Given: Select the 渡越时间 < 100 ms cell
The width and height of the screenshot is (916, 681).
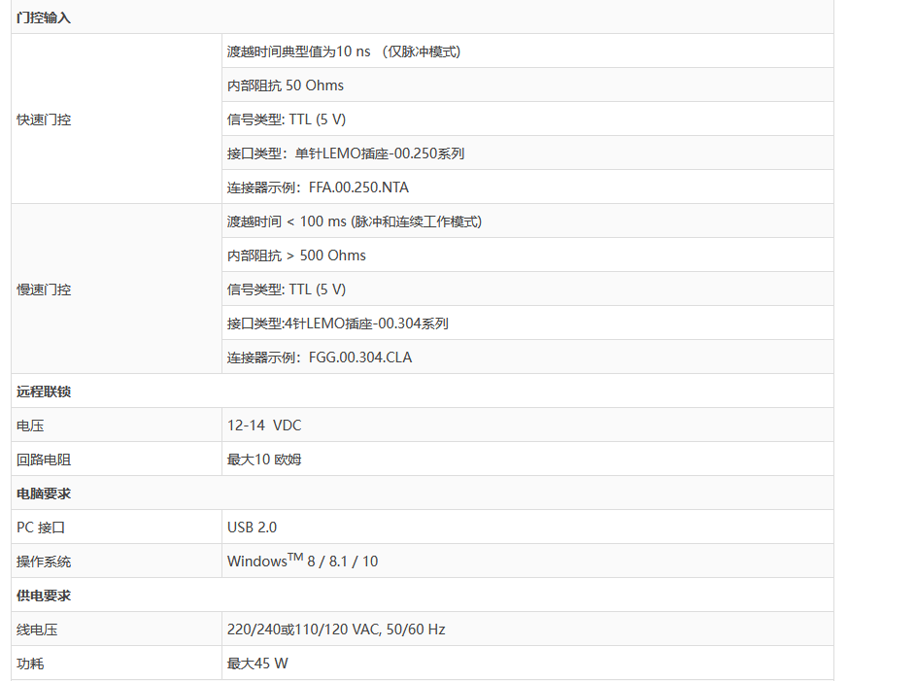Looking at the screenshot, I should coord(355,221).
